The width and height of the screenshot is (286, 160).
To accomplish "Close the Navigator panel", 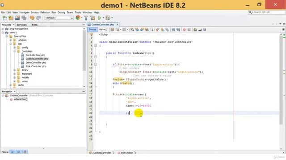I will point(15,92).
